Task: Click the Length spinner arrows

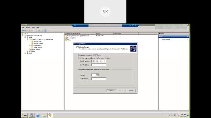Action: point(98,75)
